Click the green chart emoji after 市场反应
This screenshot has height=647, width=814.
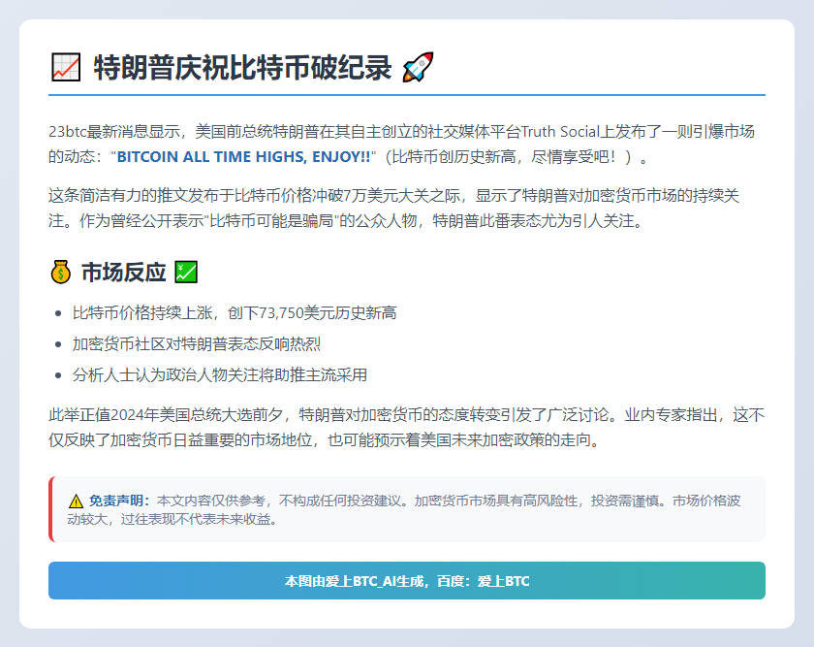coord(186,272)
